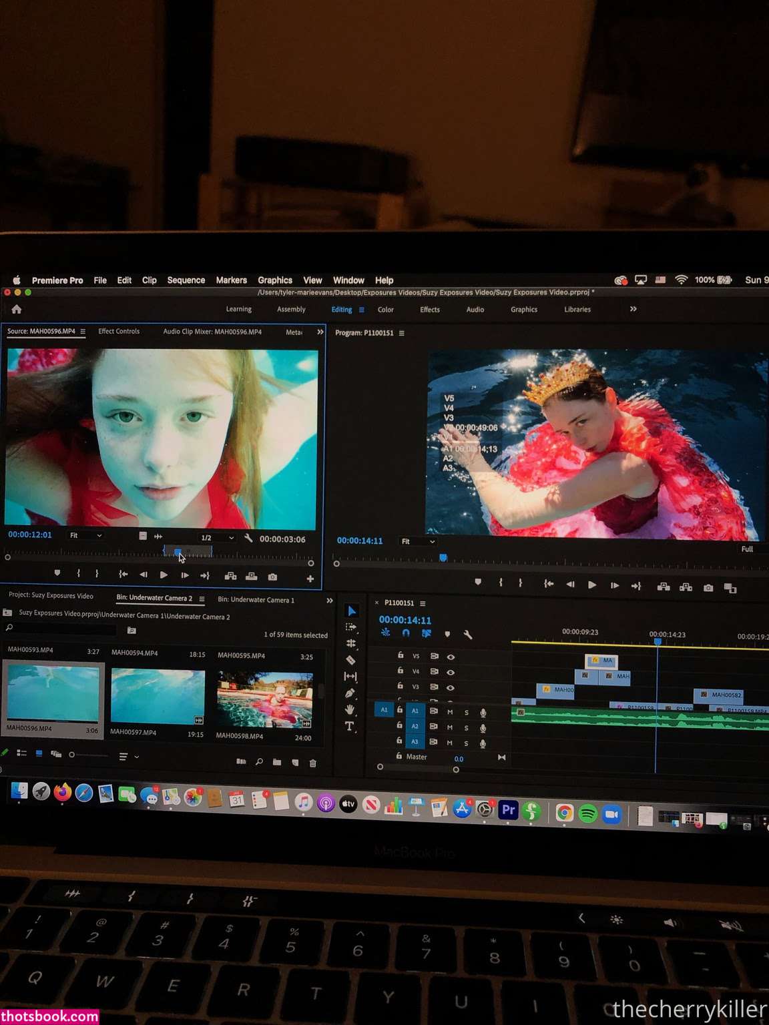
Task: Open timeline wrench display settings
Action: coord(468,635)
